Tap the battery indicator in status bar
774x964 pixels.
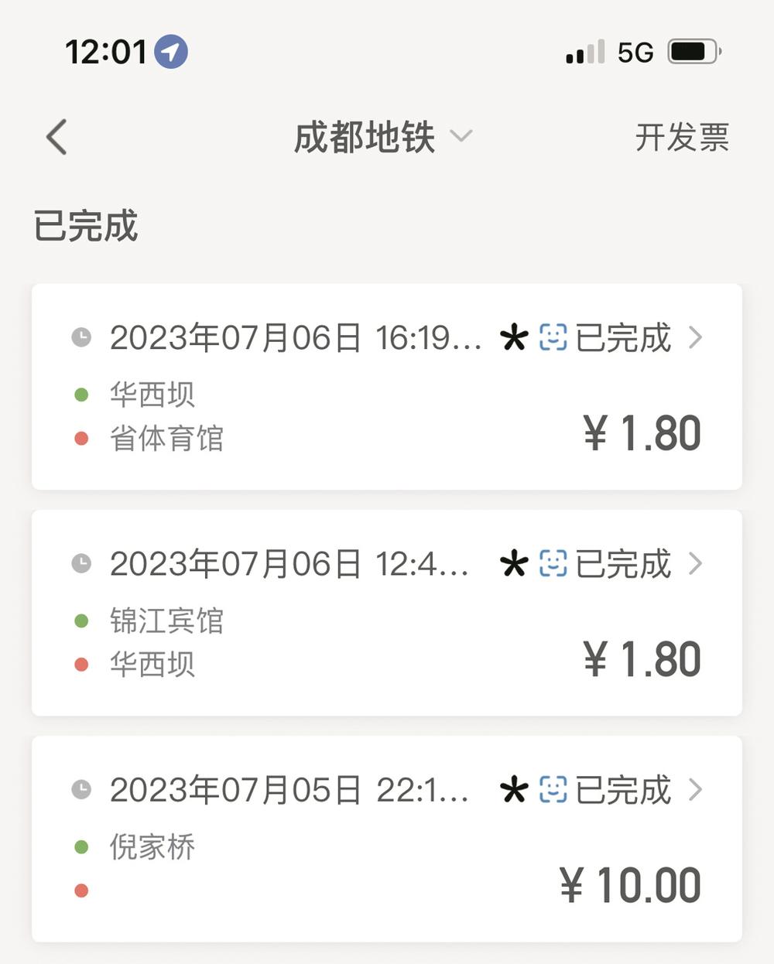[x=694, y=53]
